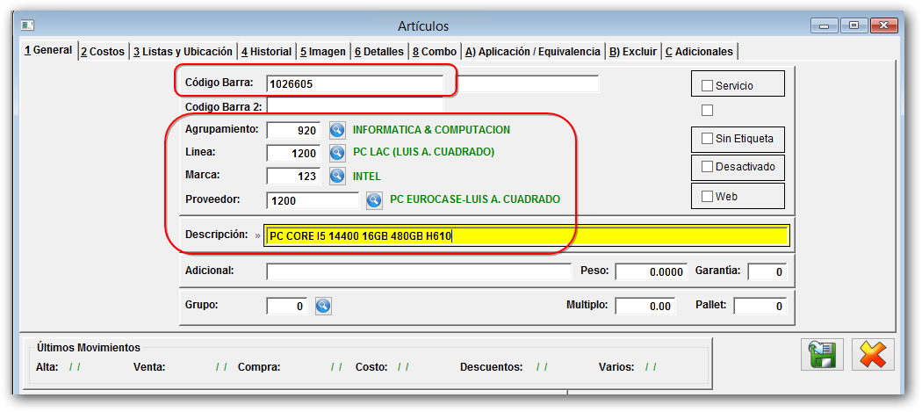922x412 pixels.
Task: Open the A) Aplicación / Equivalencia tab
Action: pos(532,52)
